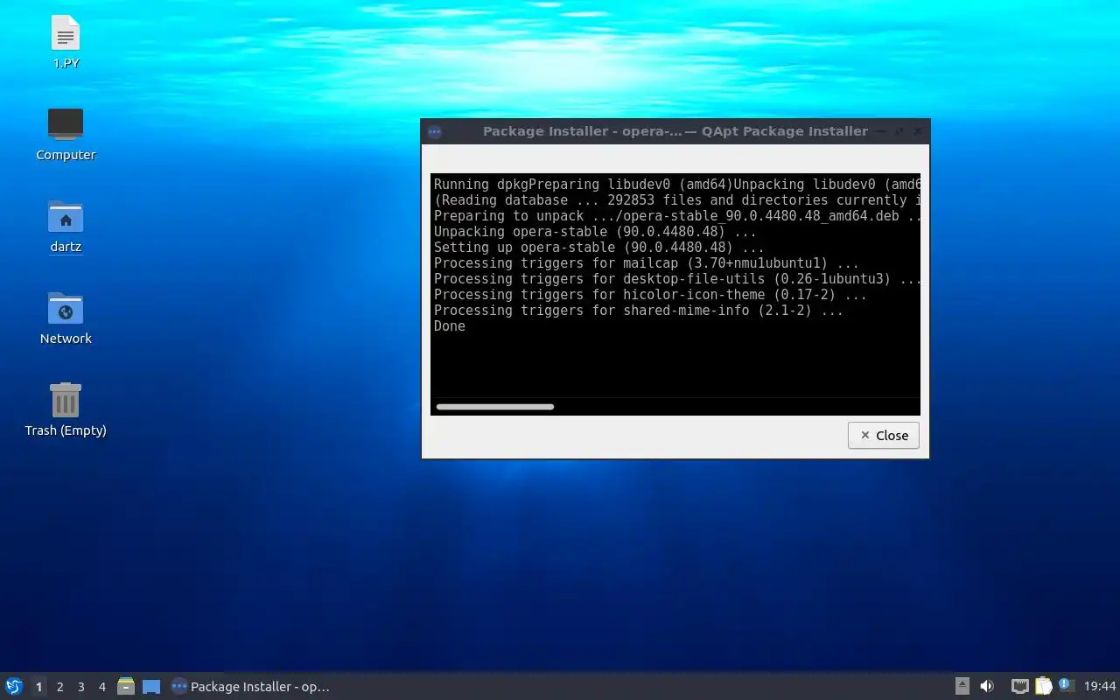Viewport: 1120px width, 700px height.
Task: Open the volume control tray icon
Action: pyautogui.click(x=987, y=686)
